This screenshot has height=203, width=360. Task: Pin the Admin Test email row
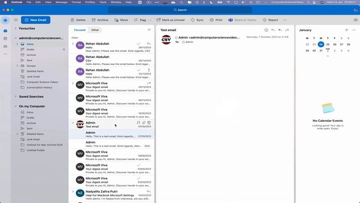click(x=144, y=123)
